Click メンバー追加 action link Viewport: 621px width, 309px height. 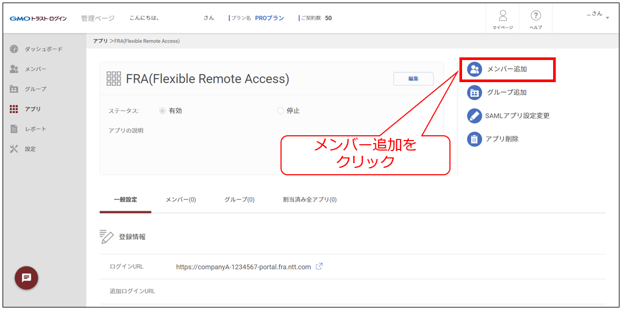click(507, 69)
